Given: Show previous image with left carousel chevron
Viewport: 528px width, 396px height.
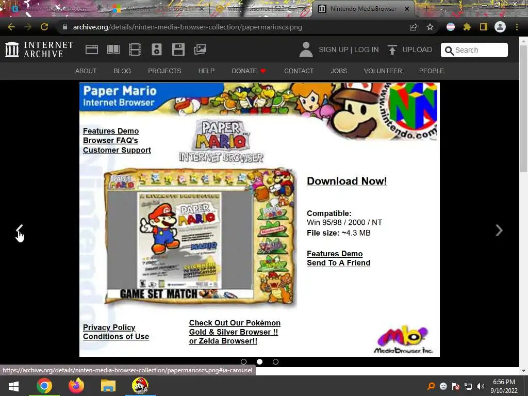Looking at the screenshot, I should point(20,230).
